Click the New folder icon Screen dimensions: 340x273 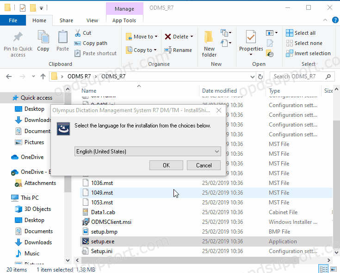click(209, 37)
